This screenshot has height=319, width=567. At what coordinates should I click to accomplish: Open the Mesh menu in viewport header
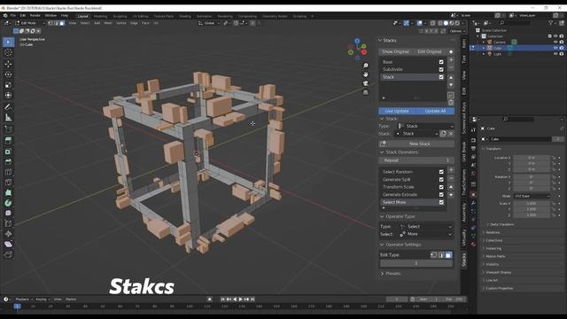108,23
